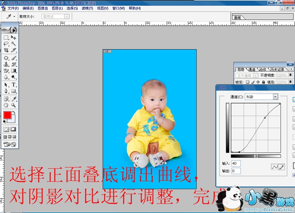
Task: Toggle lock transparent pixels
Action: click(x=248, y=82)
